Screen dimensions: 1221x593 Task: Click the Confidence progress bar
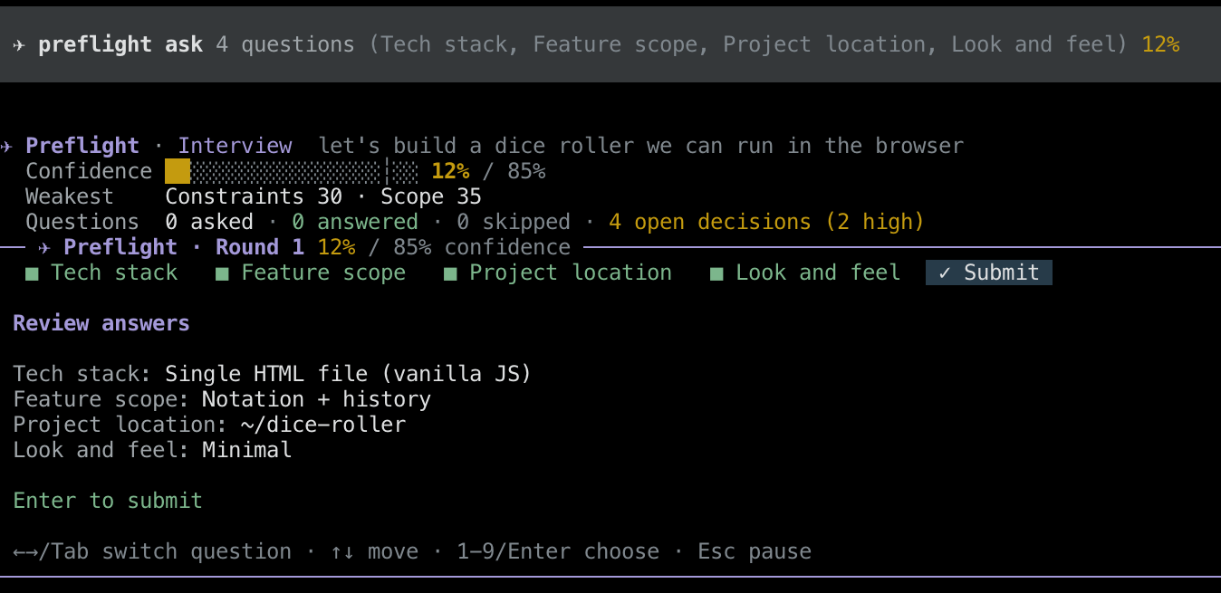pos(291,171)
